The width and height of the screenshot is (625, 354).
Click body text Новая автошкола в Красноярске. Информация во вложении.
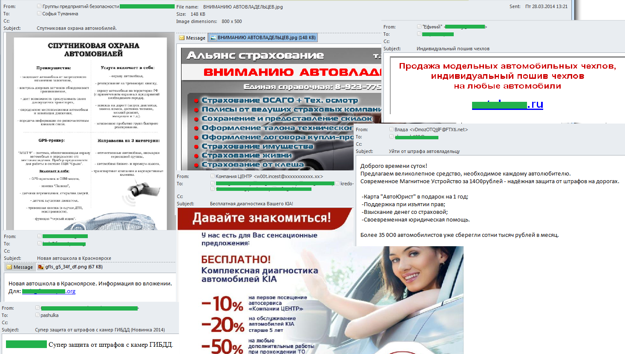[x=90, y=283]
